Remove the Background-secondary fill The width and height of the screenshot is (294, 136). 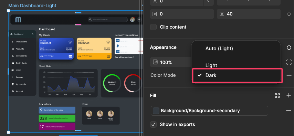point(289,111)
